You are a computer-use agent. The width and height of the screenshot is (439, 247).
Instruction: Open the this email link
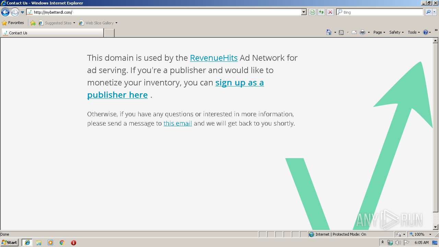[x=178, y=123]
